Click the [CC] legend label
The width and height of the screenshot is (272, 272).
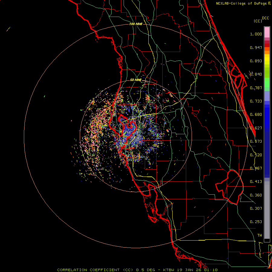tap(258, 21)
